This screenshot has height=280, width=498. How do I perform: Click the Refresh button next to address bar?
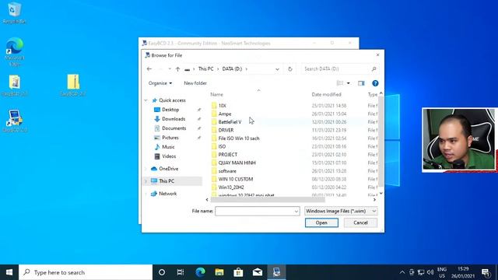[290, 69]
